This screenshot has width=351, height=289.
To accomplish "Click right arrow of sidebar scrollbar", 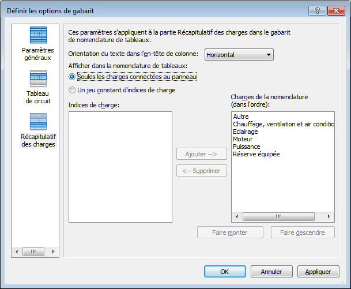I will pyautogui.click(x=53, y=252).
